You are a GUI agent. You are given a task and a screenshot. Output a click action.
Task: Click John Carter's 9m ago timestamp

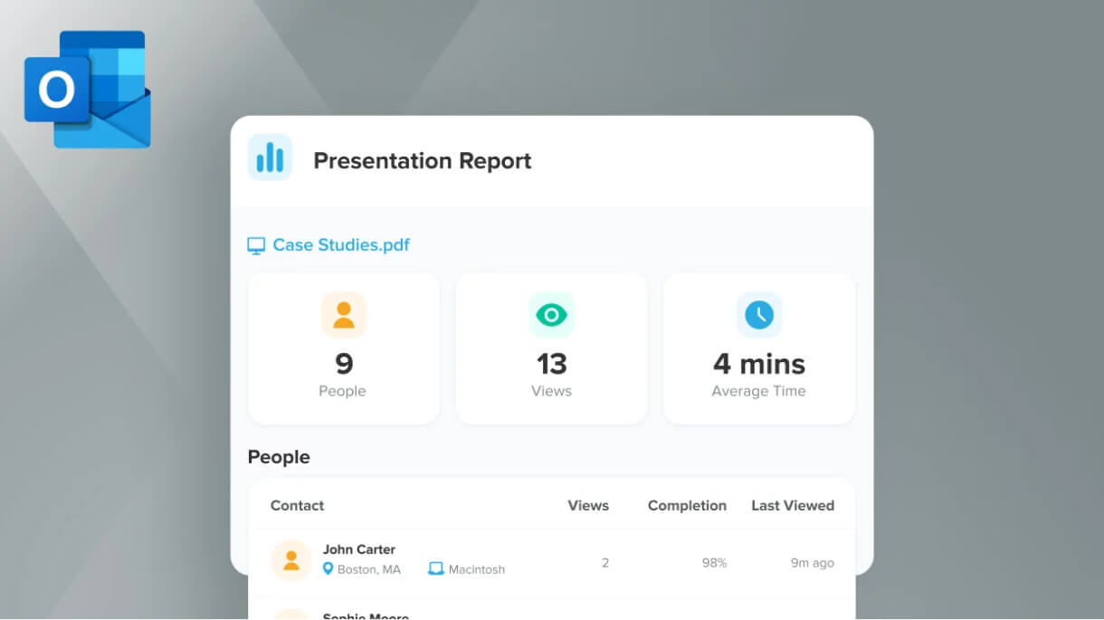click(x=813, y=562)
